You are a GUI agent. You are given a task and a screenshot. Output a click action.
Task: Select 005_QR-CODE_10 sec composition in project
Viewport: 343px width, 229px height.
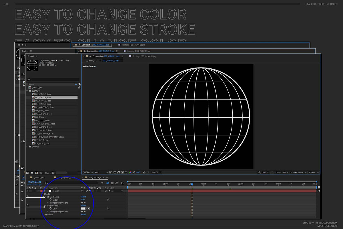pos(45,107)
